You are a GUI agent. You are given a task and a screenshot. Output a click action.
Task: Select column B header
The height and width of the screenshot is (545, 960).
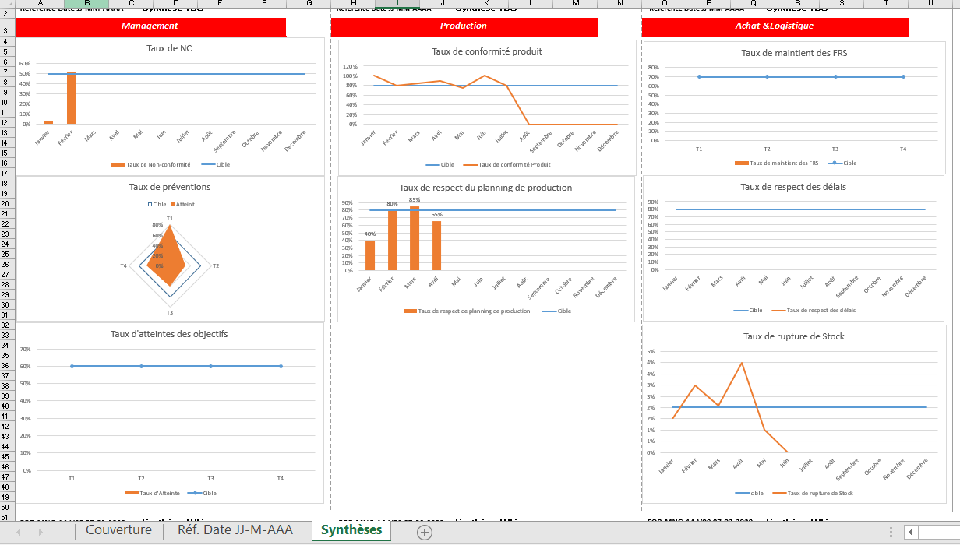pyautogui.click(x=86, y=4)
